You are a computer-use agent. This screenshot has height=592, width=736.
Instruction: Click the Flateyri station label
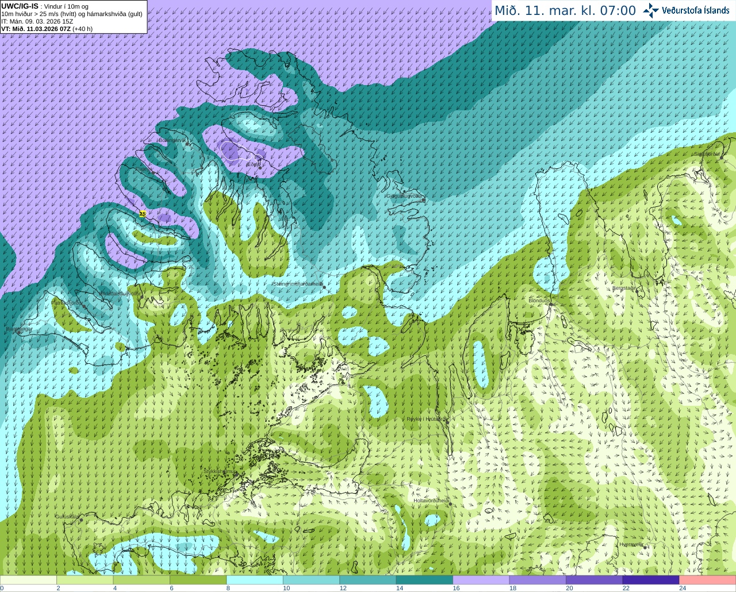pyautogui.click(x=144, y=169)
